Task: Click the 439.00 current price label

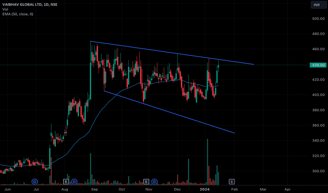Action: pos(318,65)
